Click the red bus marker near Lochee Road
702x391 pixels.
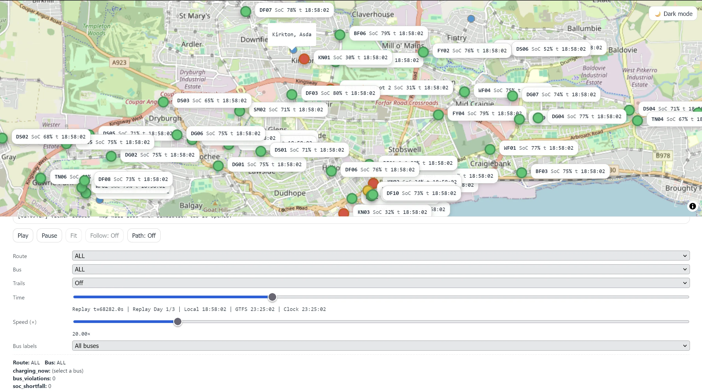point(343,212)
